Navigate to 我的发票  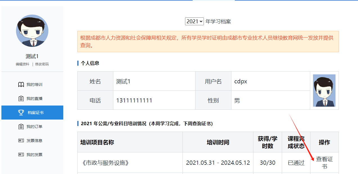34,155
